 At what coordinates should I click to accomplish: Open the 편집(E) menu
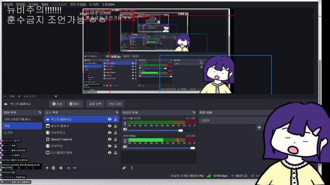(x=21, y=4)
